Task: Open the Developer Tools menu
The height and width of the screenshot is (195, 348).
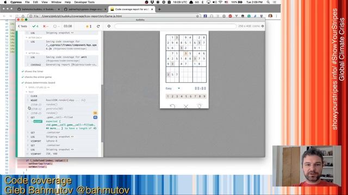Action: (84, 2)
